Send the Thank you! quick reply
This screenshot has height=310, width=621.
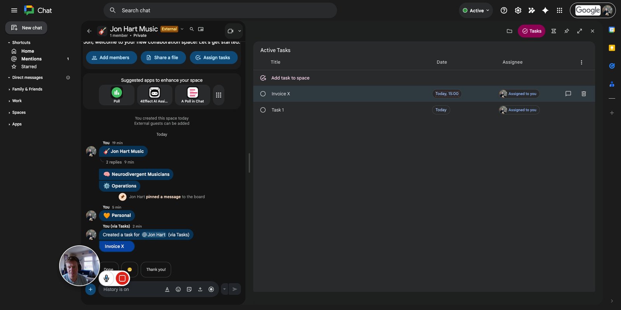point(156,270)
